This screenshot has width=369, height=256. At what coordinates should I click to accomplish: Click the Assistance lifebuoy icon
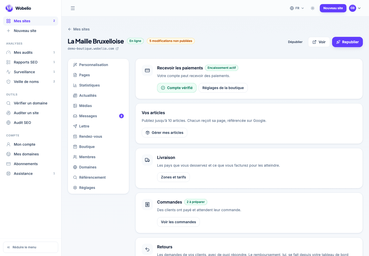point(8,174)
